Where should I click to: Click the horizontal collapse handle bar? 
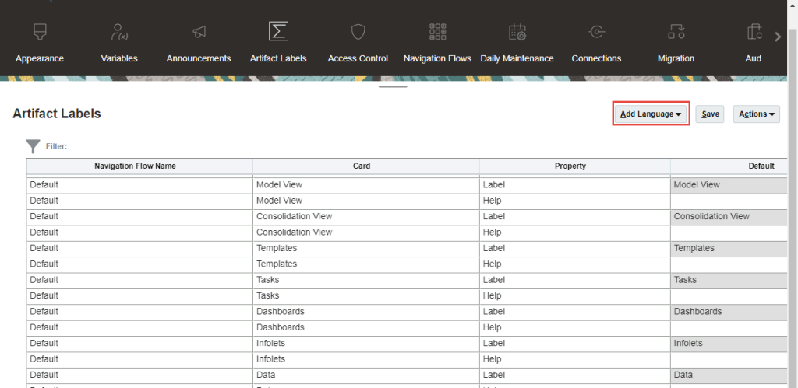394,86
